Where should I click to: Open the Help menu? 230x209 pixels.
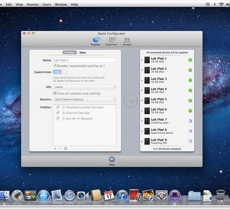coord(74,4)
